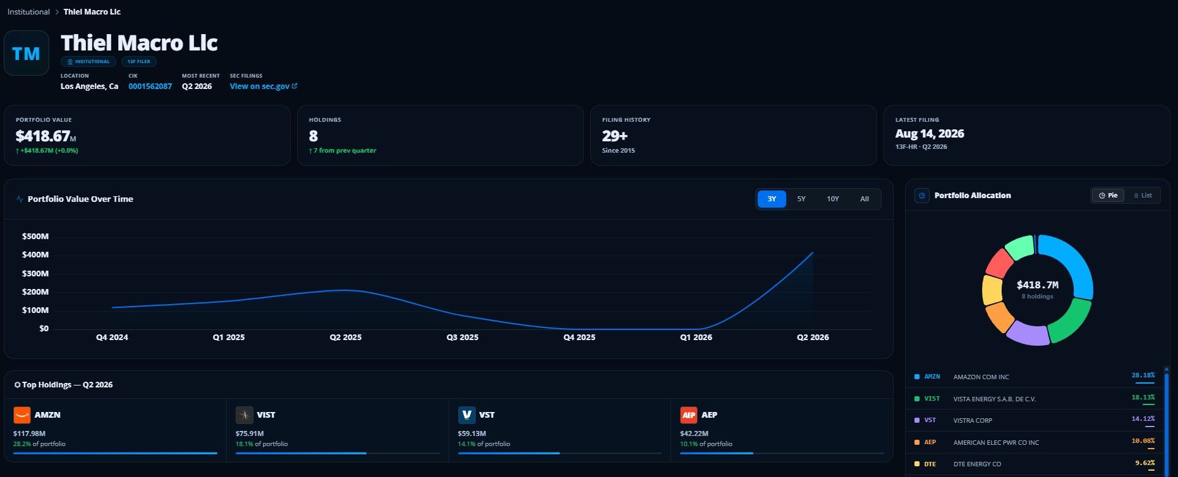Click the circle icon before Top Holdings heading
The height and width of the screenshot is (477, 1178).
17,385
